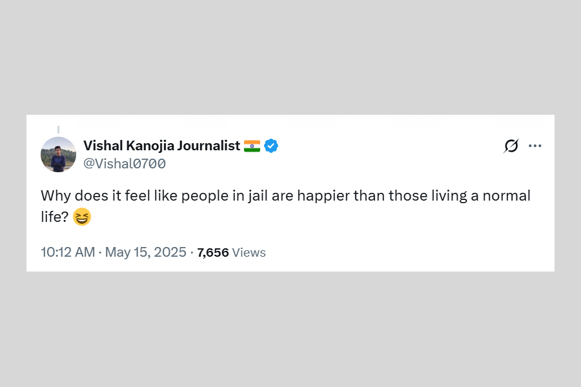581x387 pixels.
Task: Click the 10:12 AM timestamp
Action: click(x=68, y=252)
